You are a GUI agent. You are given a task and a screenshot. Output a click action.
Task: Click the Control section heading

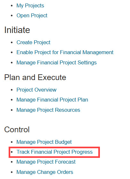[x=17, y=130]
